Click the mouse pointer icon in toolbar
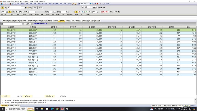 [100, 4]
